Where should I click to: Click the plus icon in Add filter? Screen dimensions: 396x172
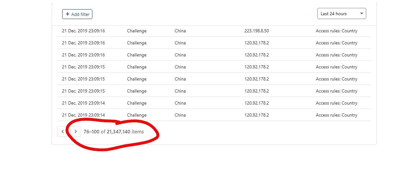tap(68, 14)
